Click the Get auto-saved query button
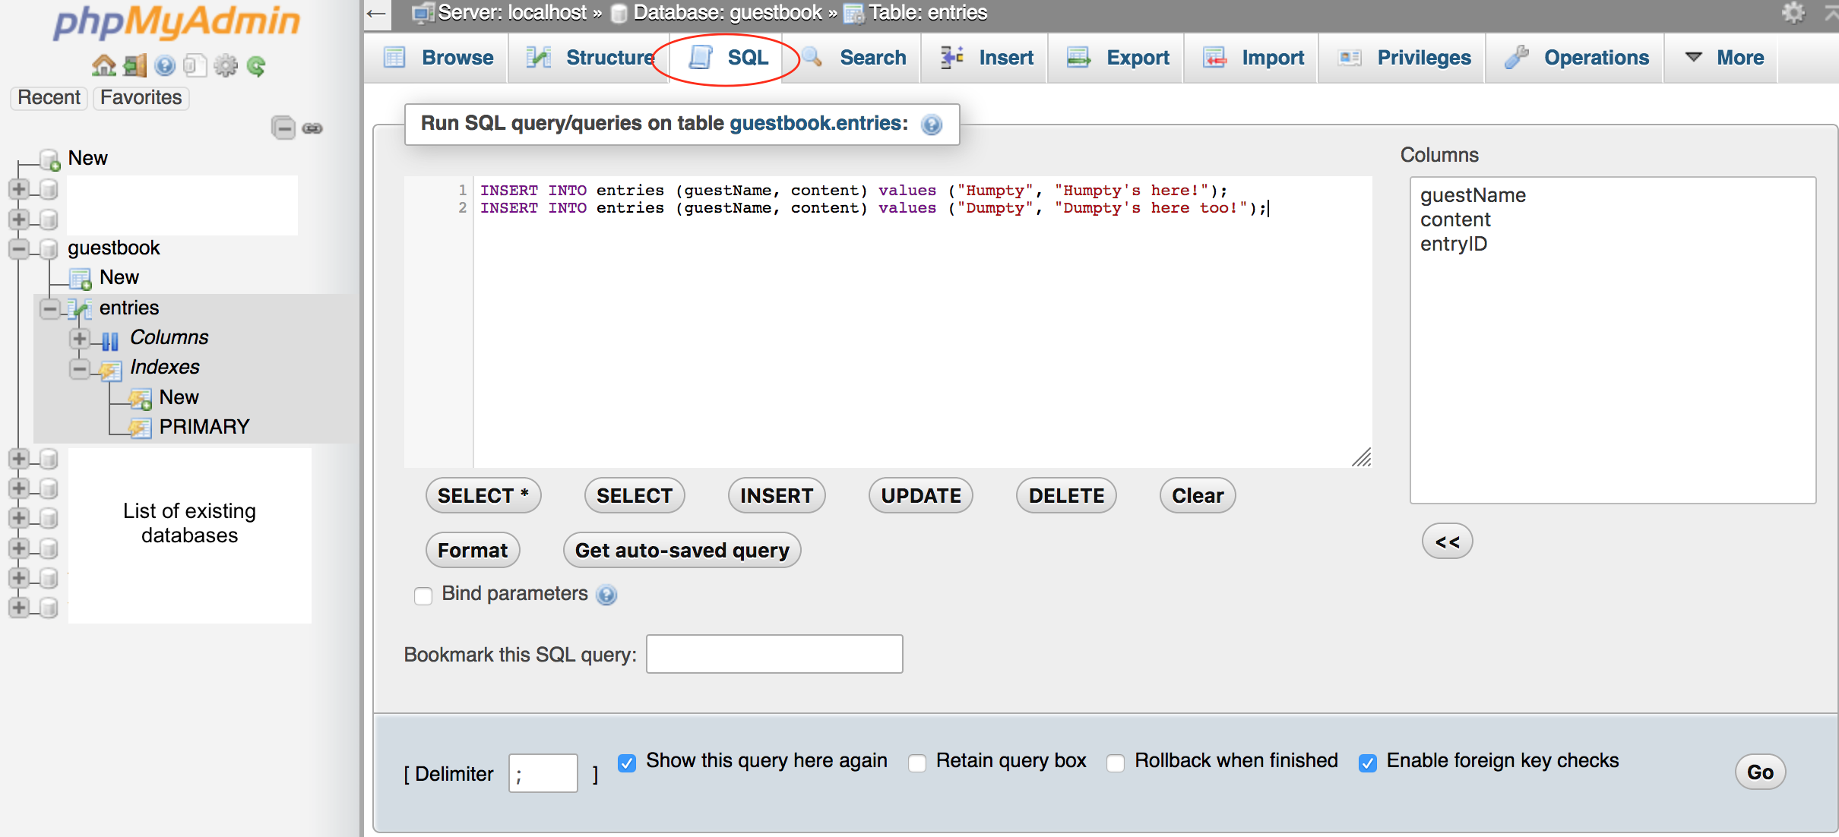 click(x=682, y=550)
